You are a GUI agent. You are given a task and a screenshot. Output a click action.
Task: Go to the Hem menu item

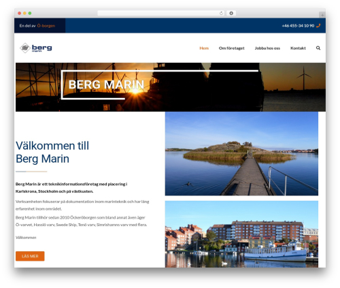click(204, 48)
